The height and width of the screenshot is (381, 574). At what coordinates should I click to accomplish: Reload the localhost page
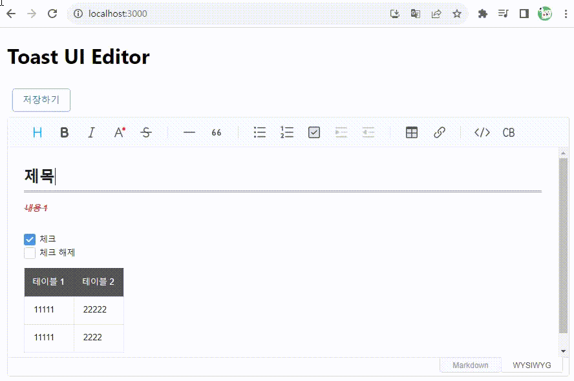(x=52, y=14)
